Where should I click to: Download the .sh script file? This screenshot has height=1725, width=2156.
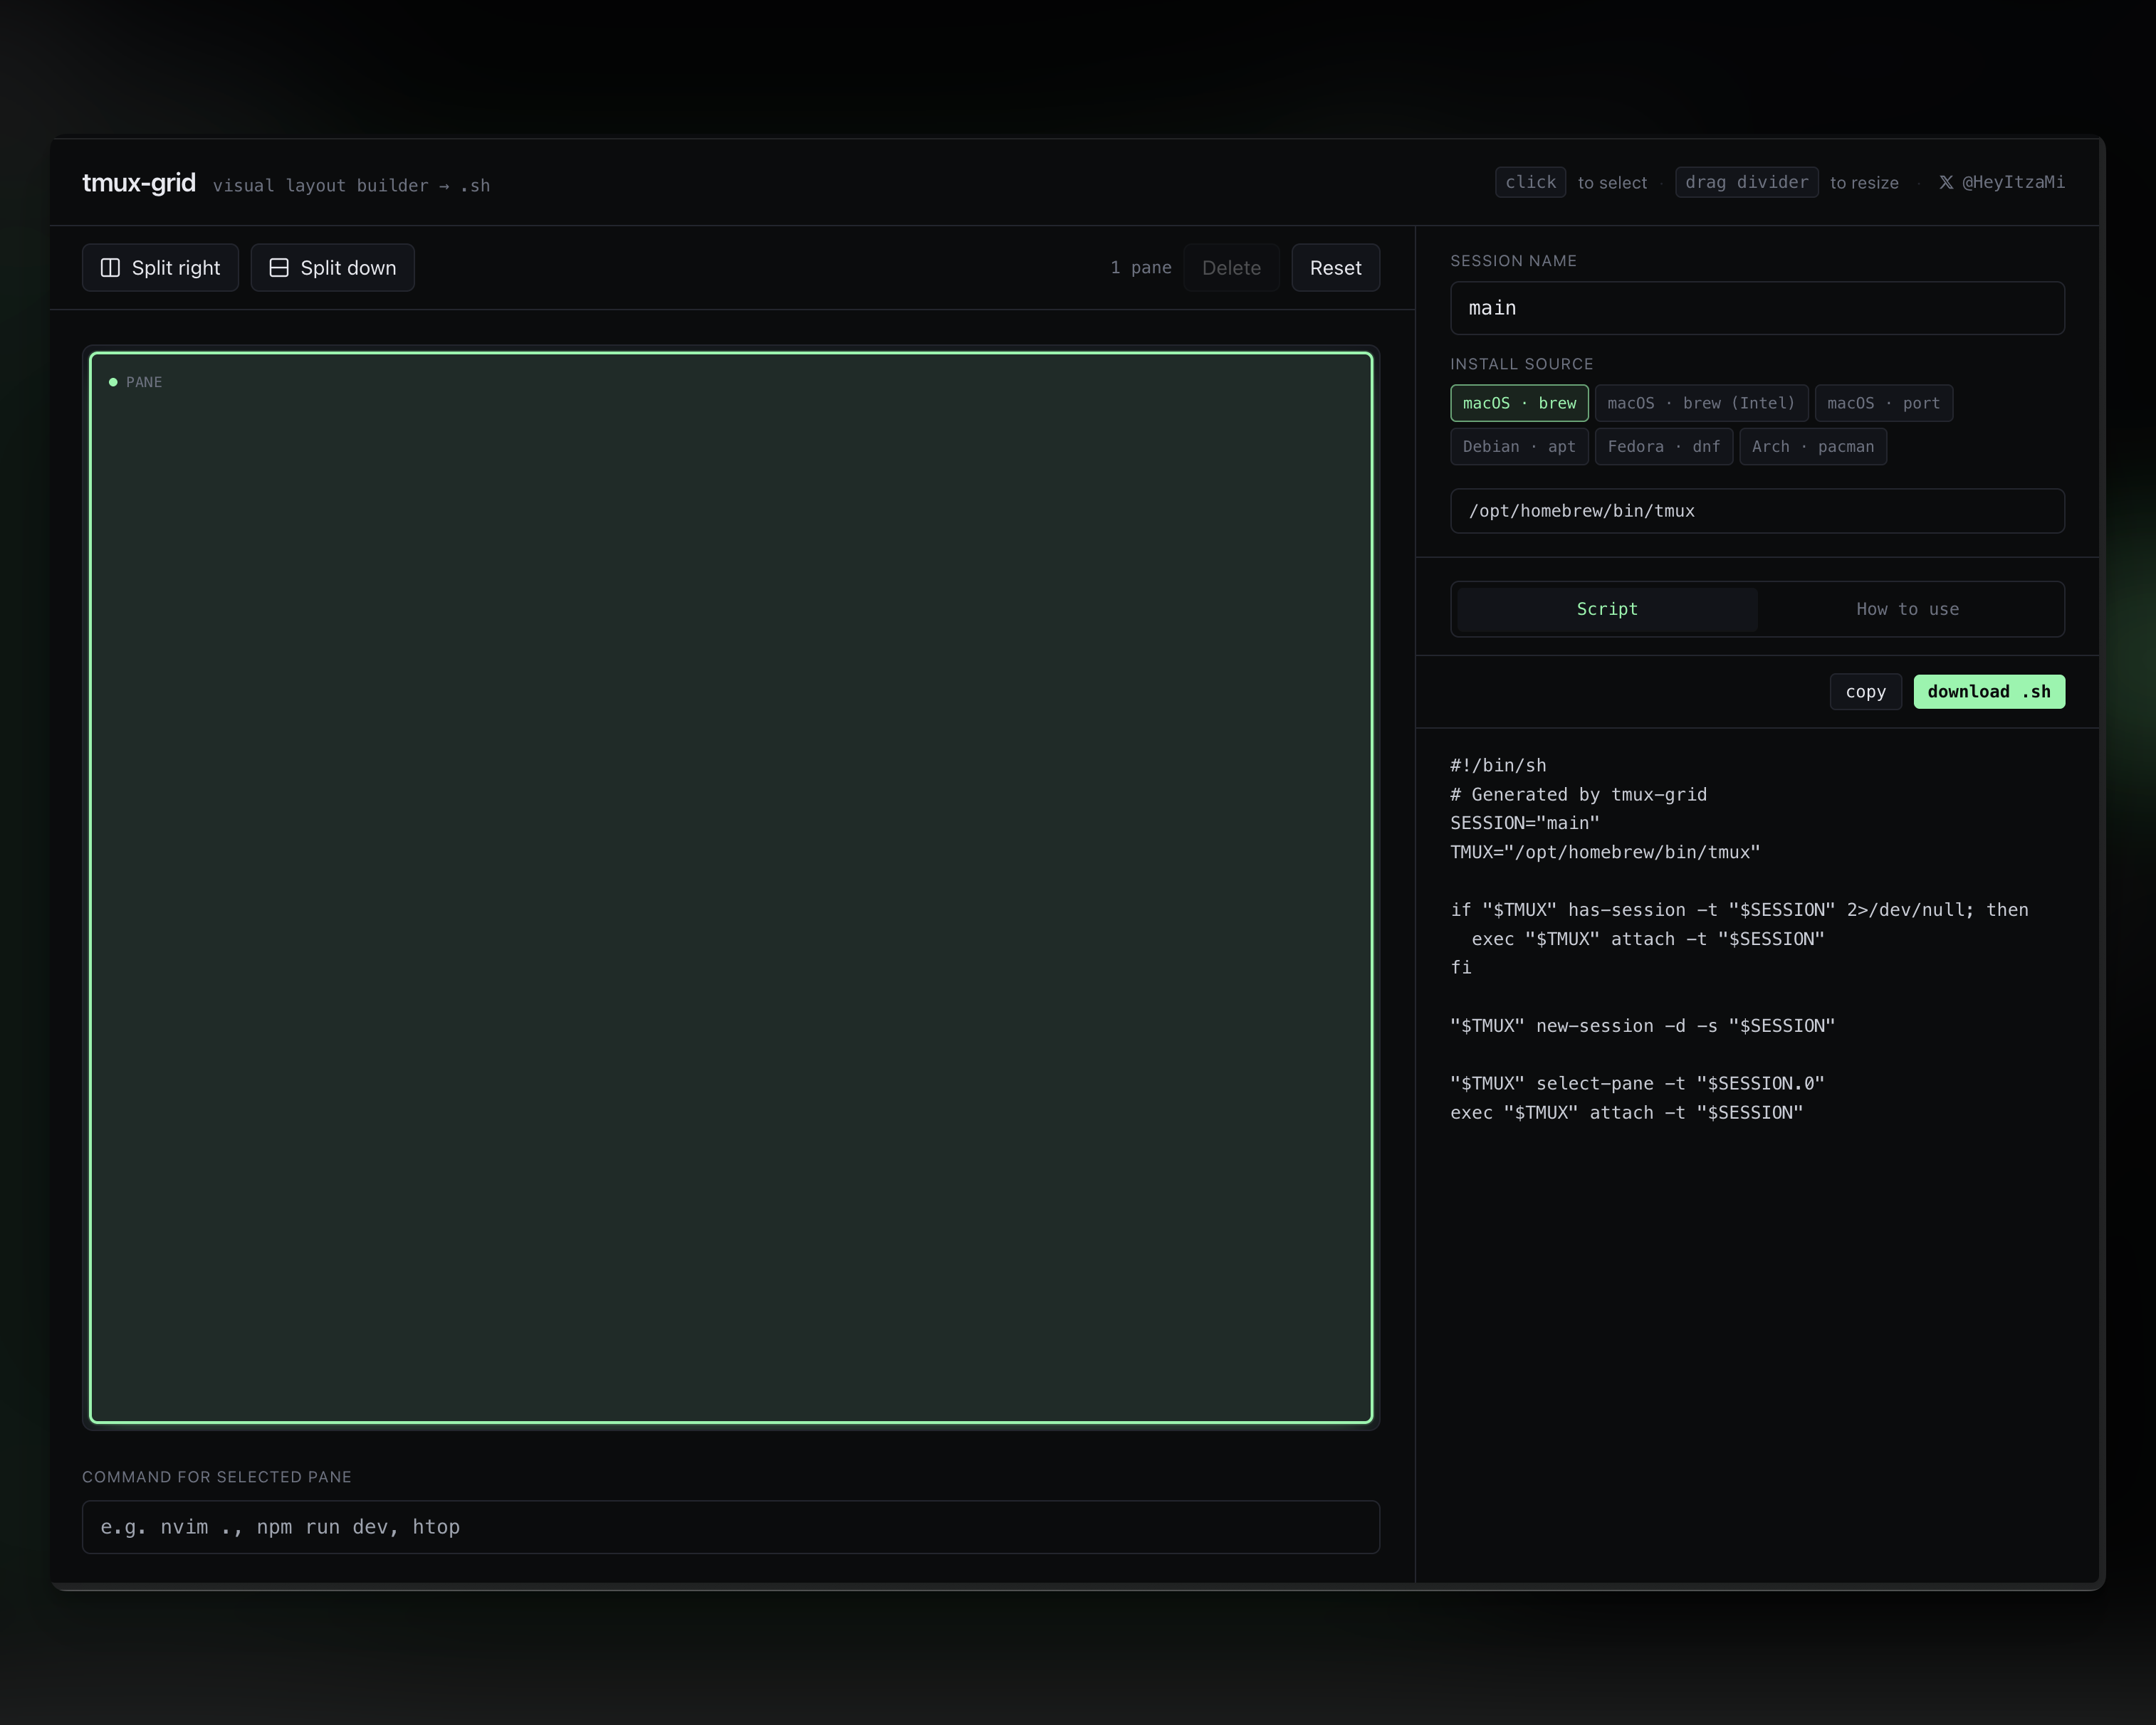(1988, 690)
